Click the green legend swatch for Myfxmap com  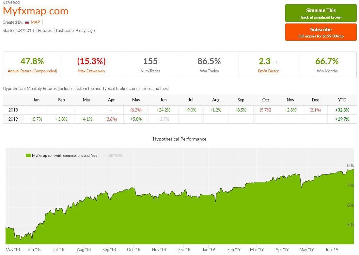coord(28,156)
